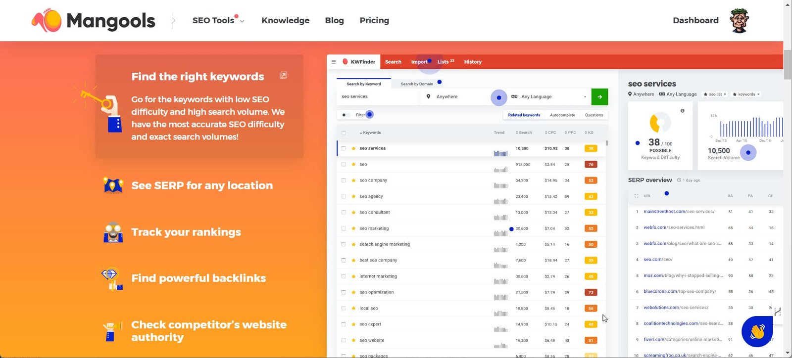Sort by the CPC column
Screen dimensions: 792x358
point(550,133)
